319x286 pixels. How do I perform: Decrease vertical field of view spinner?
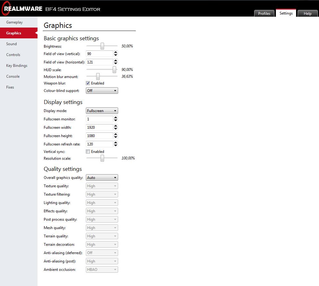(x=116, y=55)
